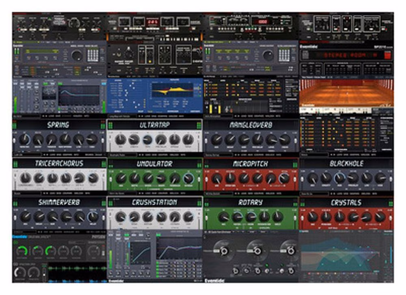Click the H3000 numeric keypad in left unit

pos(93,55)
